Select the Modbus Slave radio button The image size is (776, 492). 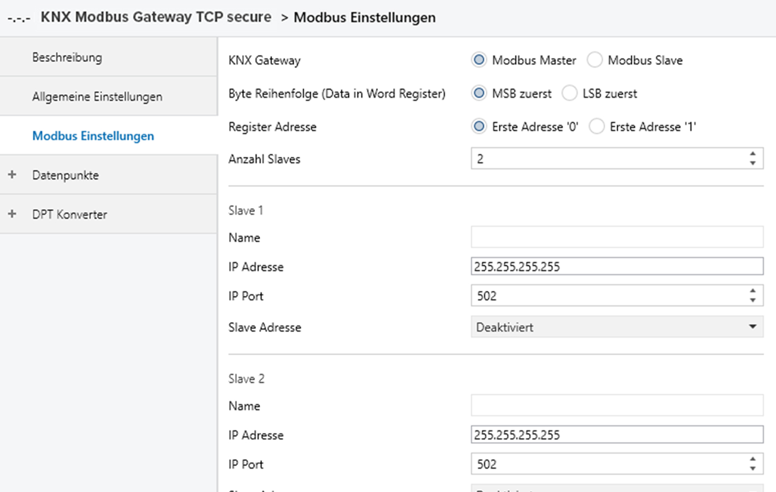(594, 60)
